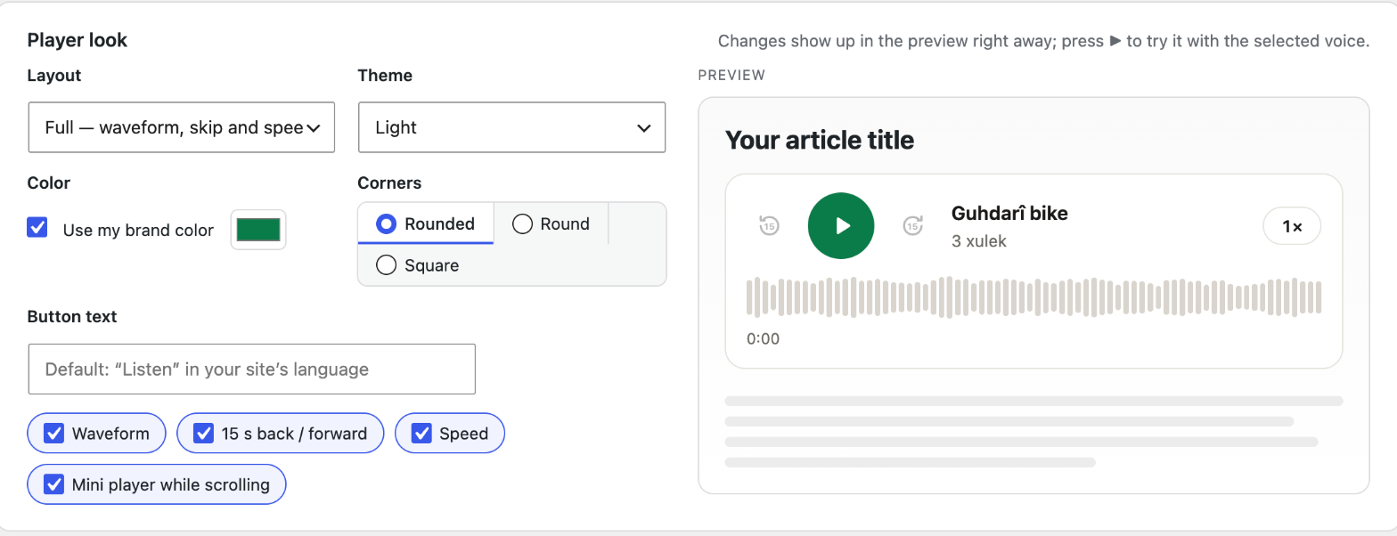This screenshot has height=536, width=1397.
Task: Uncheck the Waveform option
Action: coord(97,434)
